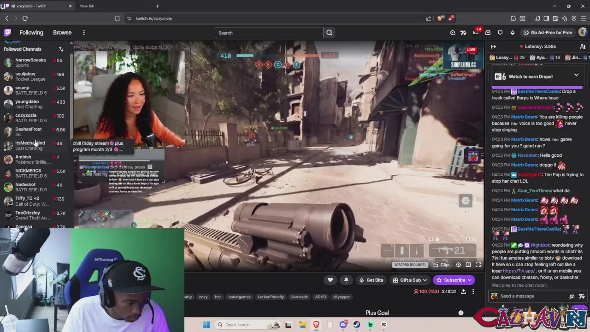Image resolution: width=590 pixels, height=332 pixels.
Task: Open Brave Wallet icon
Action: coord(555,18)
